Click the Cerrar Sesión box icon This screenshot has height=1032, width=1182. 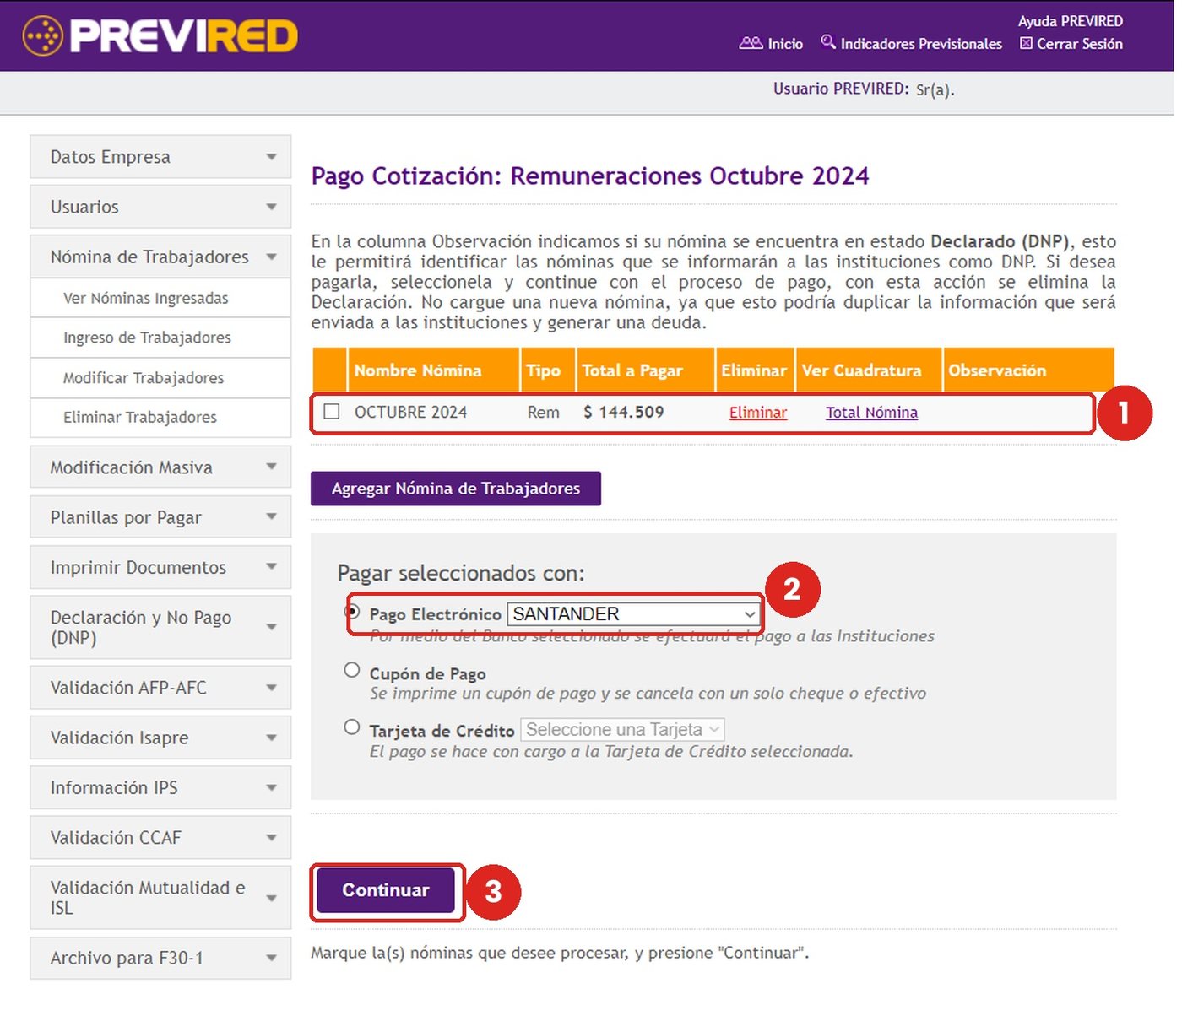click(x=1026, y=43)
